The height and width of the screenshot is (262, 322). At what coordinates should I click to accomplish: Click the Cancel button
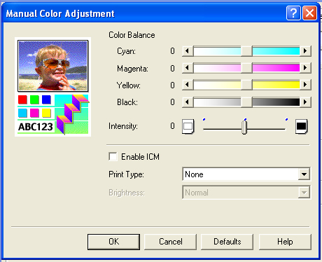point(171,242)
